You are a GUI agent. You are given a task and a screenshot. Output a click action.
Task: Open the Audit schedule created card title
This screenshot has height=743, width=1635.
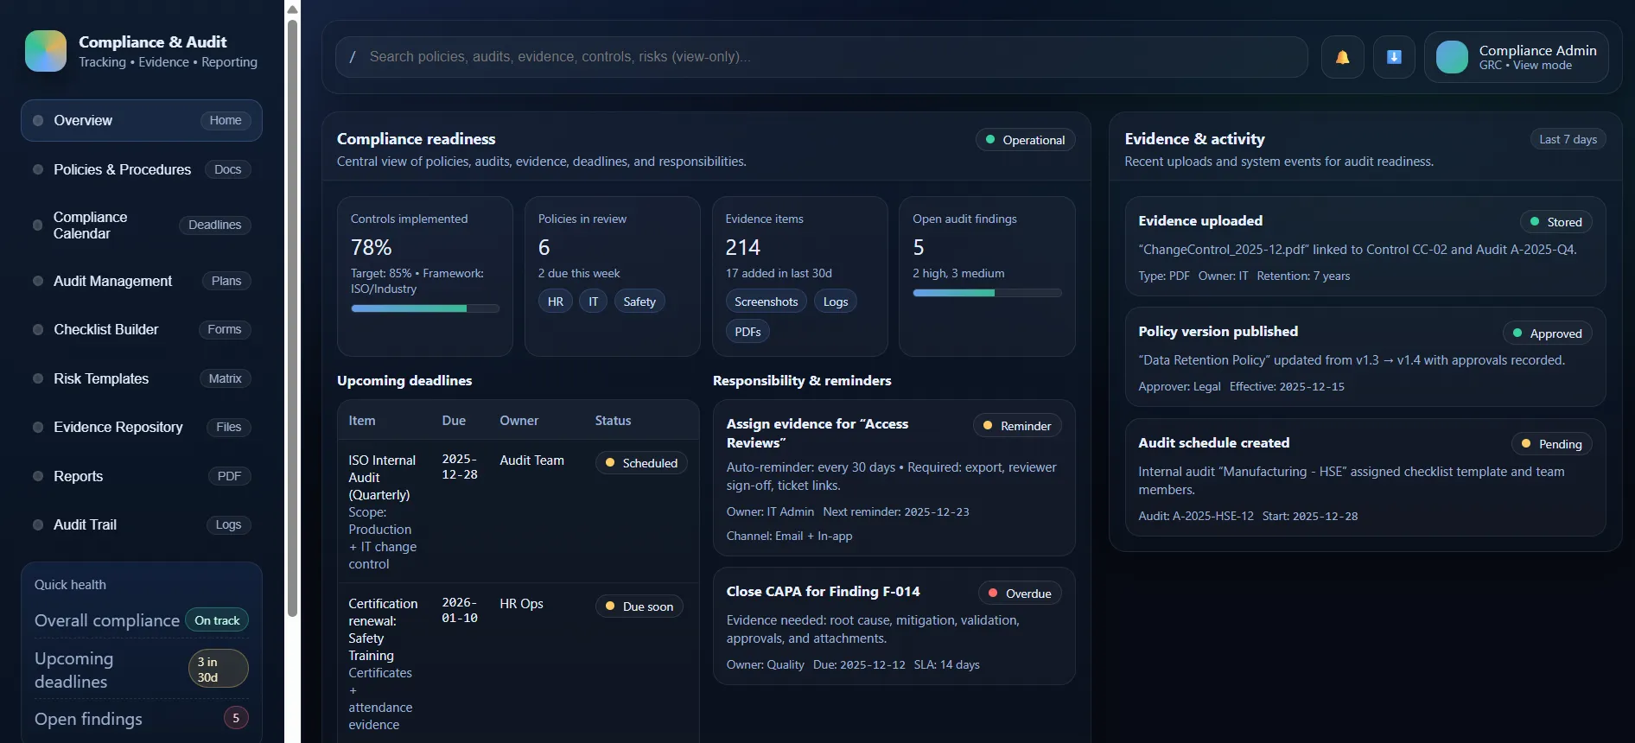click(x=1213, y=443)
